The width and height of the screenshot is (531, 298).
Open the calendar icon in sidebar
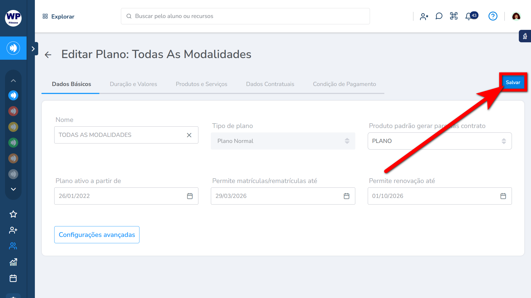coord(13,278)
